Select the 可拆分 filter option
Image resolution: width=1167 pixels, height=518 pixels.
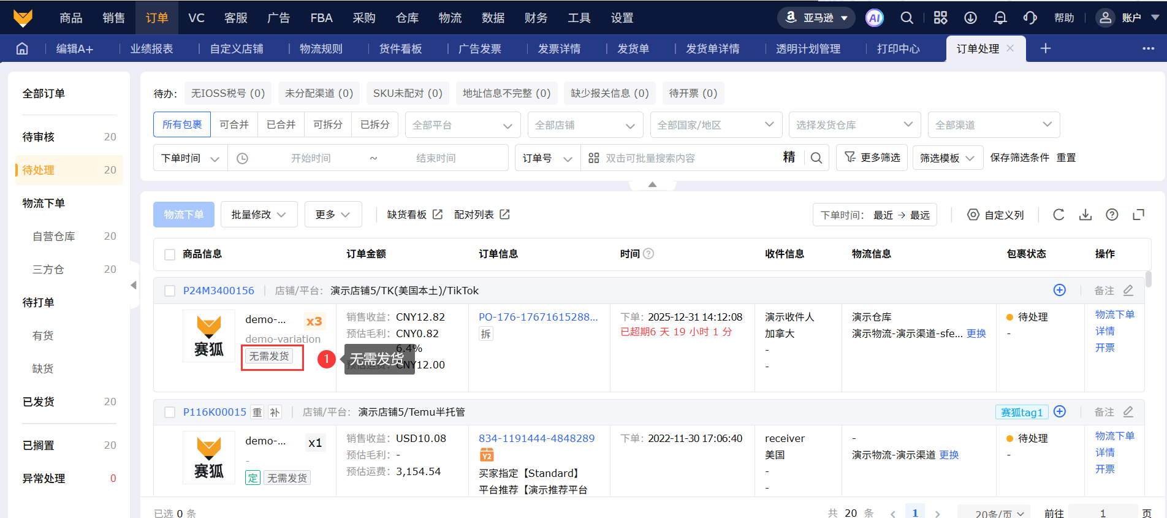(x=328, y=124)
